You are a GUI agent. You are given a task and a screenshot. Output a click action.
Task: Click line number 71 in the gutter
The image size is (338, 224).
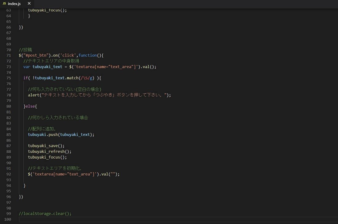(9, 55)
